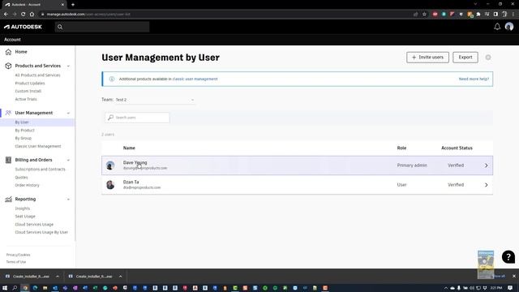Viewport: 519px width, 292px height.
Task: Open All Products and Services
Action: [37, 75]
